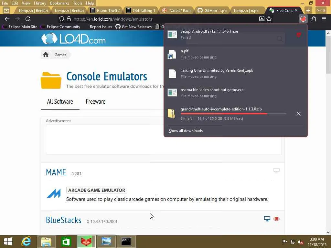Open the Help menu
Viewport: 331px width, 248px height.
click(x=90, y=3)
